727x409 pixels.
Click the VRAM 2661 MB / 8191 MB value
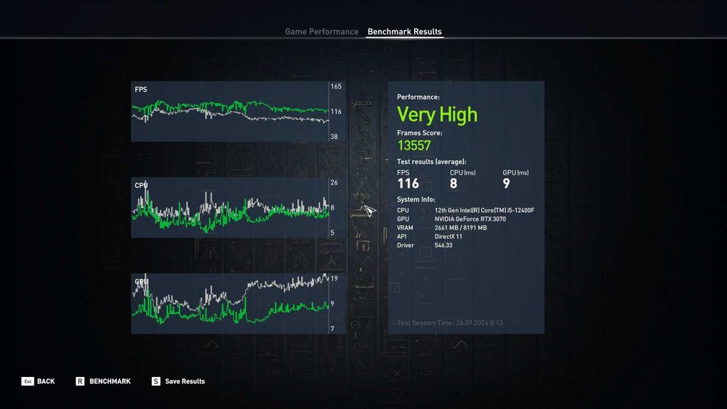click(460, 228)
